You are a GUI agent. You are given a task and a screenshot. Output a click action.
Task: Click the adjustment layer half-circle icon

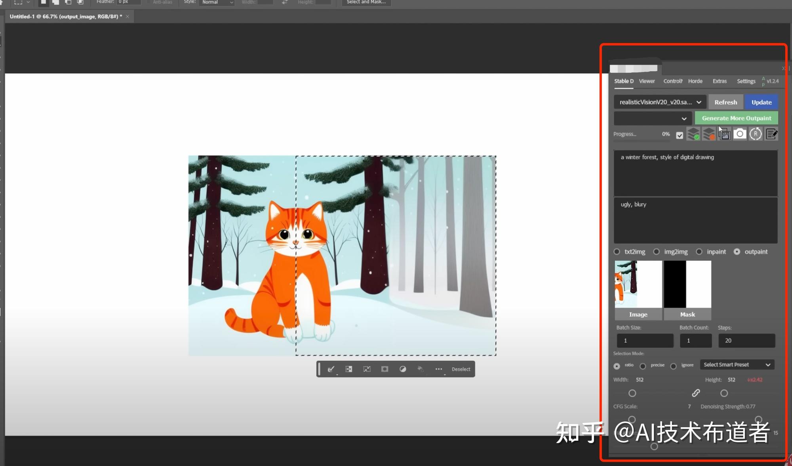coord(403,369)
